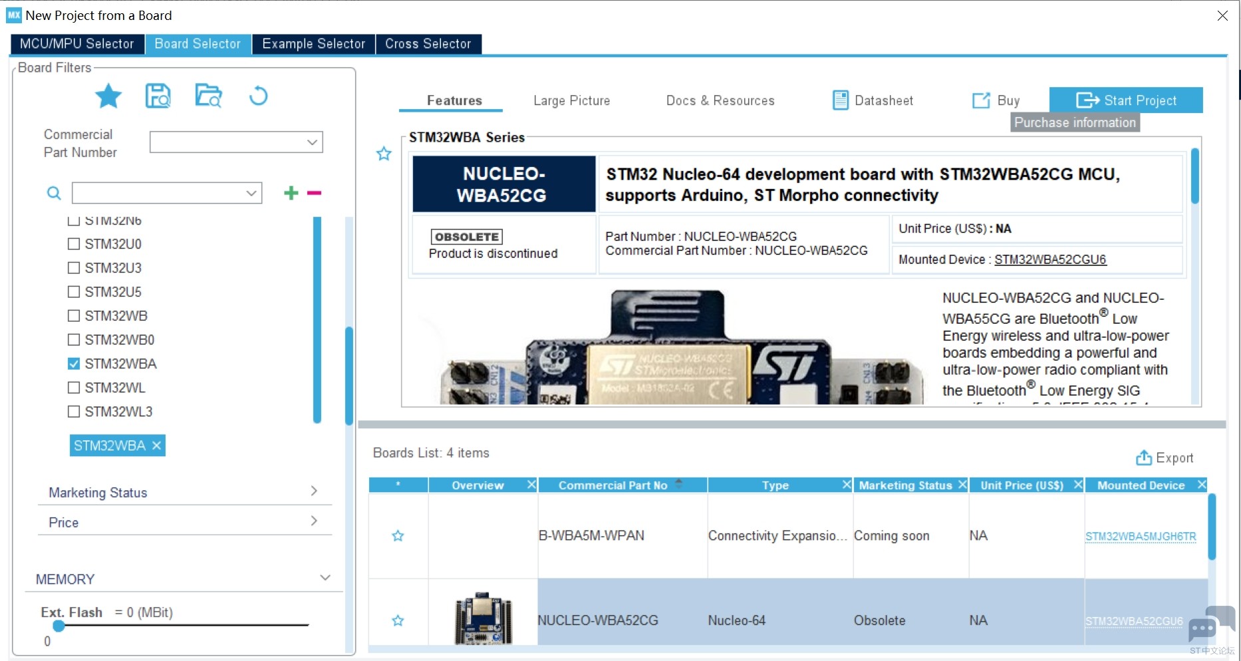Screen dimensions: 1241x661
Task: Open mounted device STM32WBA52CGU6 link
Action: click(1050, 259)
